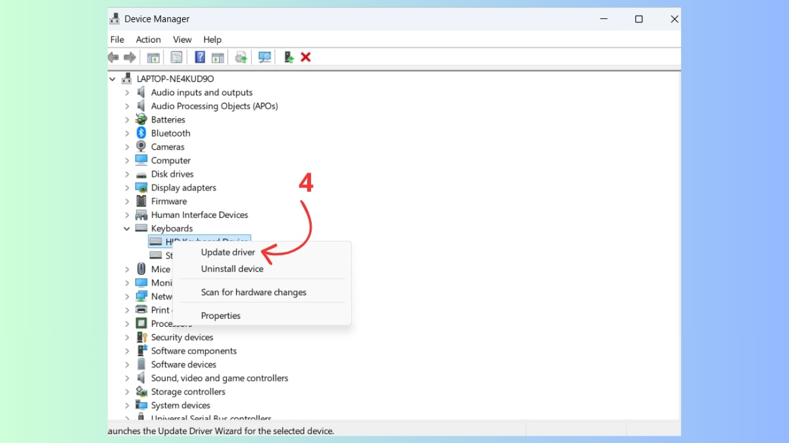This screenshot has width=789, height=443.
Task: Expand the Software devices category
Action: pos(127,364)
